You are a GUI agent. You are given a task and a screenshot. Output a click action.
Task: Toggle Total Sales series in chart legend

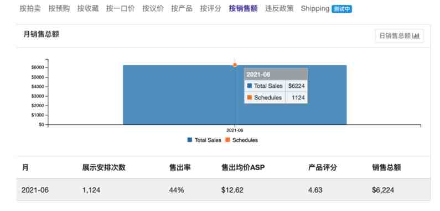204,140
